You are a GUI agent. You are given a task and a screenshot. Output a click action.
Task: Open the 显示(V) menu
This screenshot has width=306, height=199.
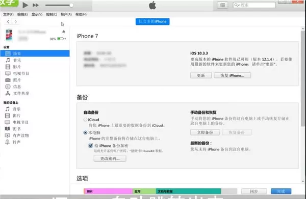tap(37, 14)
